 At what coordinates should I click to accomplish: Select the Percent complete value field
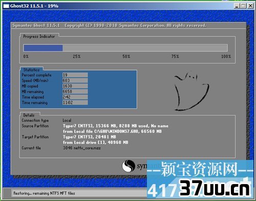(75, 75)
